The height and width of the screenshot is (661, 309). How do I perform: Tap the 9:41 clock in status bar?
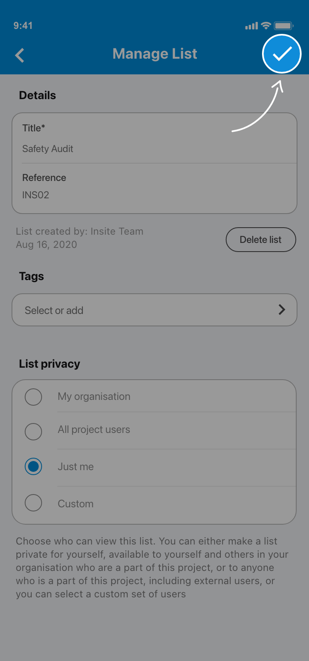point(23,26)
